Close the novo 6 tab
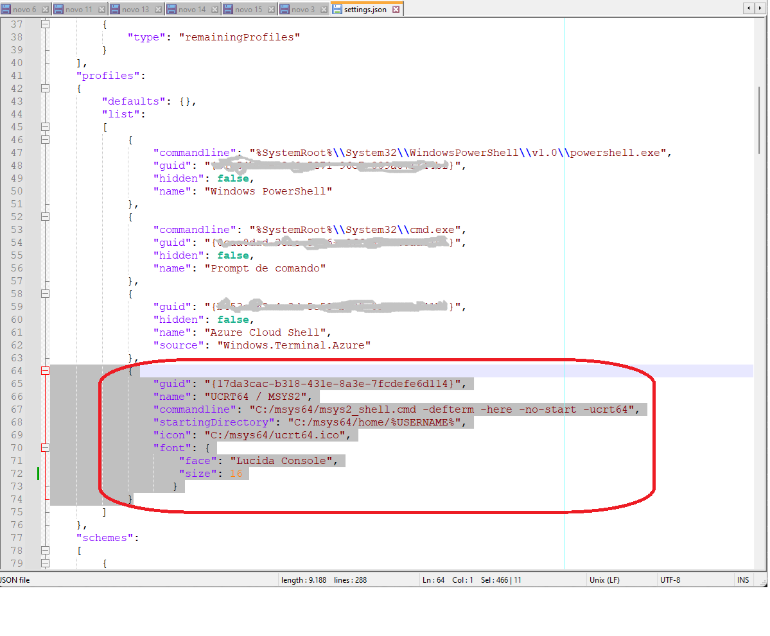 click(x=44, y=10)
